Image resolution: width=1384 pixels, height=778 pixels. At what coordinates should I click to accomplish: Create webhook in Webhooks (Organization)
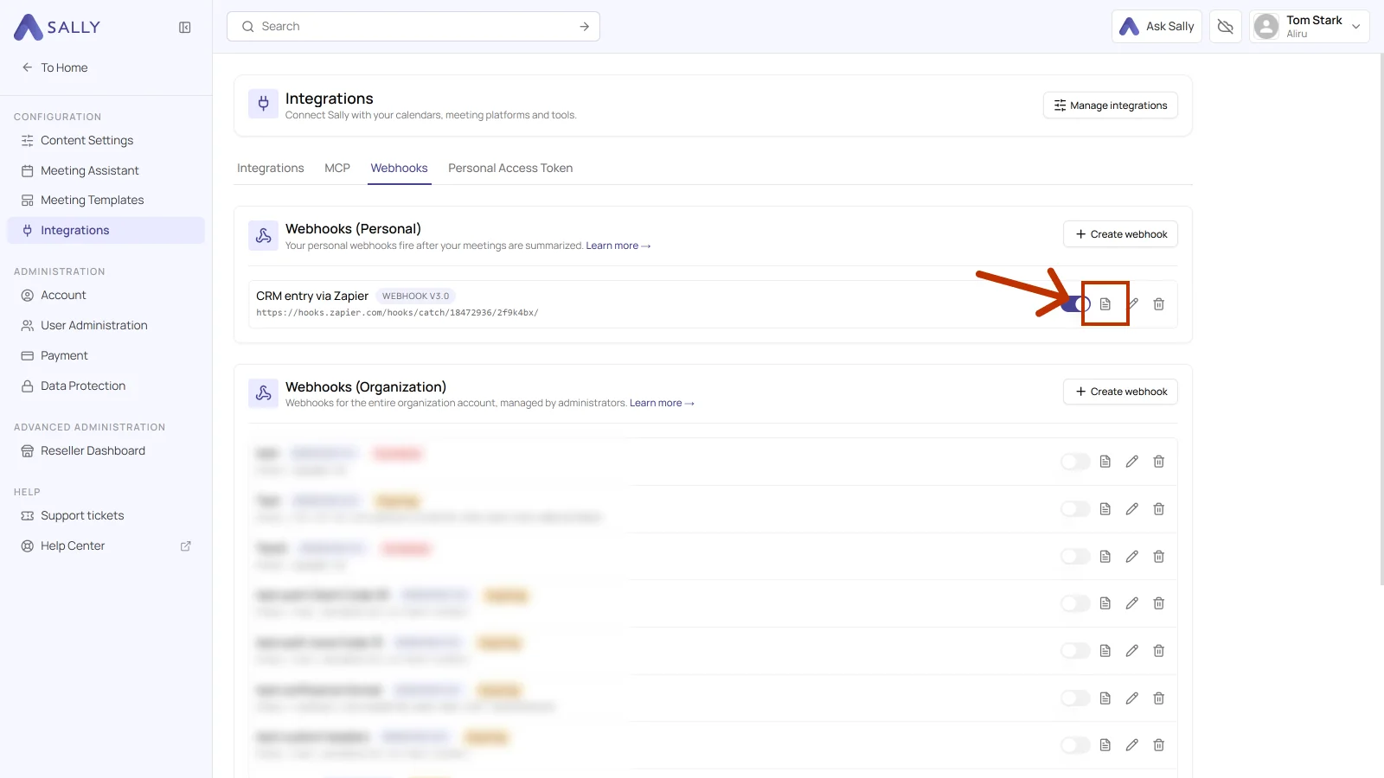click(1120, 392)
